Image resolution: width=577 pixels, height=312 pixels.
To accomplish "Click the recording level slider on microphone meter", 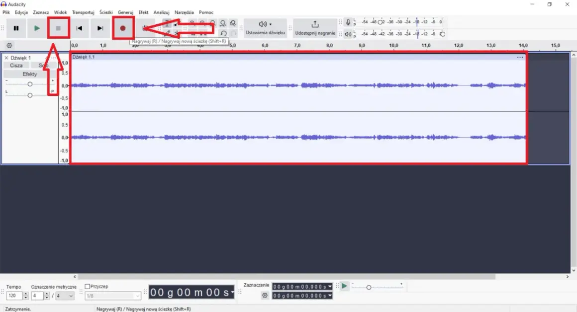I will click(x=380, y=22).
